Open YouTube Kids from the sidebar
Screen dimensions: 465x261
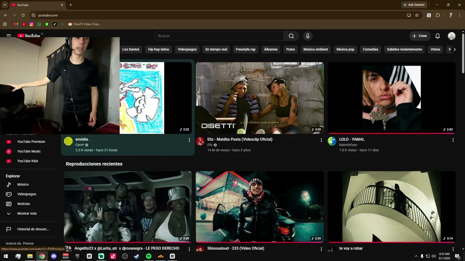[28, 161]
